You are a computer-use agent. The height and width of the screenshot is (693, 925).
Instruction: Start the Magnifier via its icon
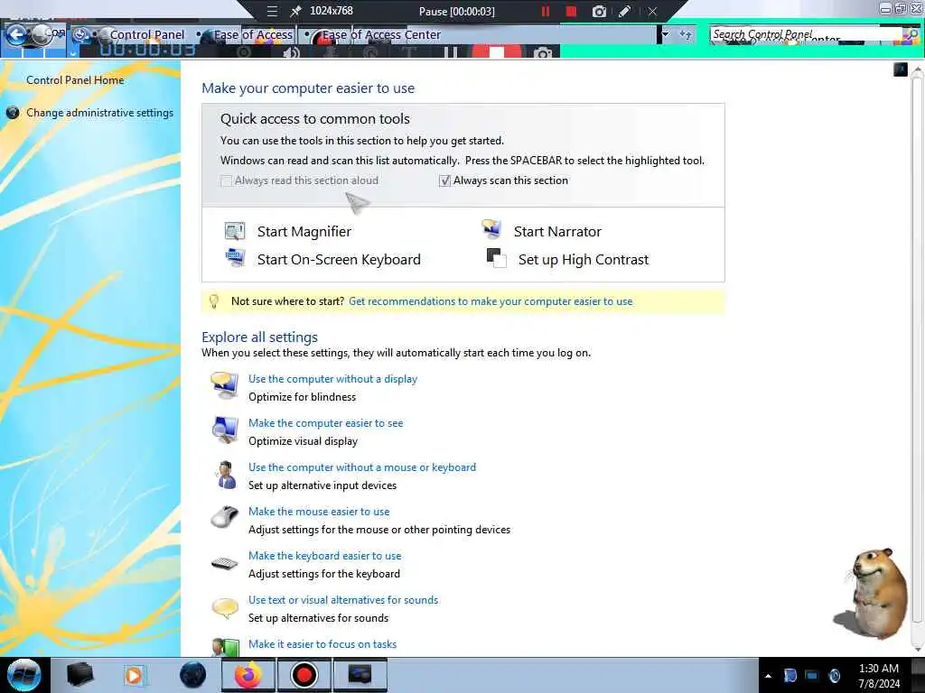(235, 231)
